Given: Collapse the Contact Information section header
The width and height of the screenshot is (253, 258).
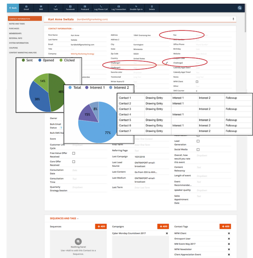Looking at the screenshot, I should click(x=61, y=29).
